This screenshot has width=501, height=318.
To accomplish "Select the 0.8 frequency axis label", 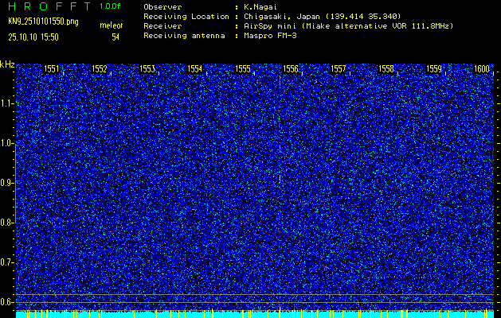I will (x=7, y=223).
